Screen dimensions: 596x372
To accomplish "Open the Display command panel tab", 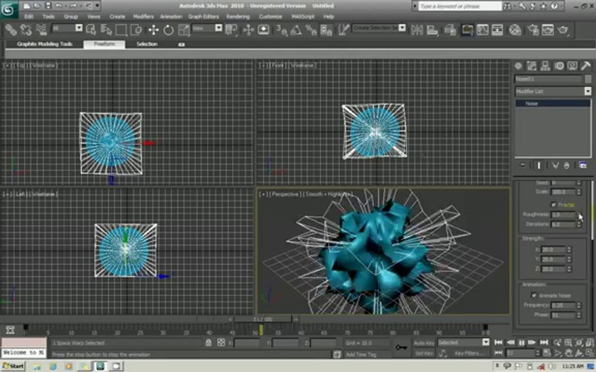I will (572, 66).
